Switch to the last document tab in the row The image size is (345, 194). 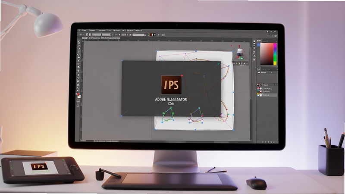point(111,38)
